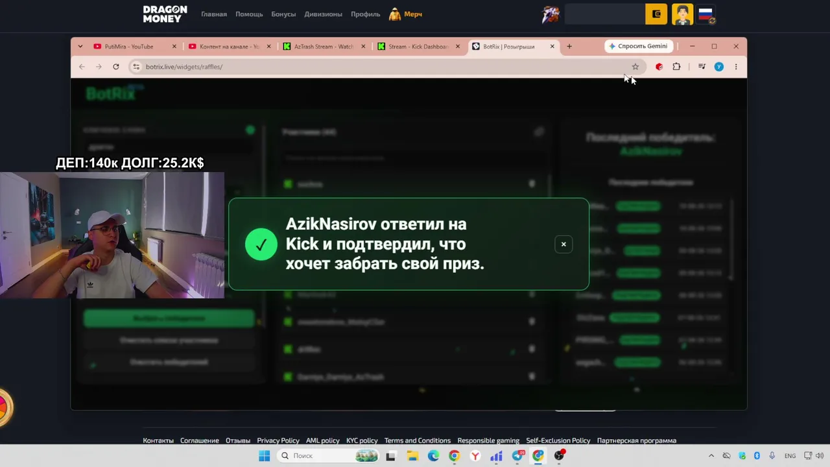Open the Партнерская программа link
This screenshot has width=830, height=467.
pyautogui.click(x=637, y=441)
